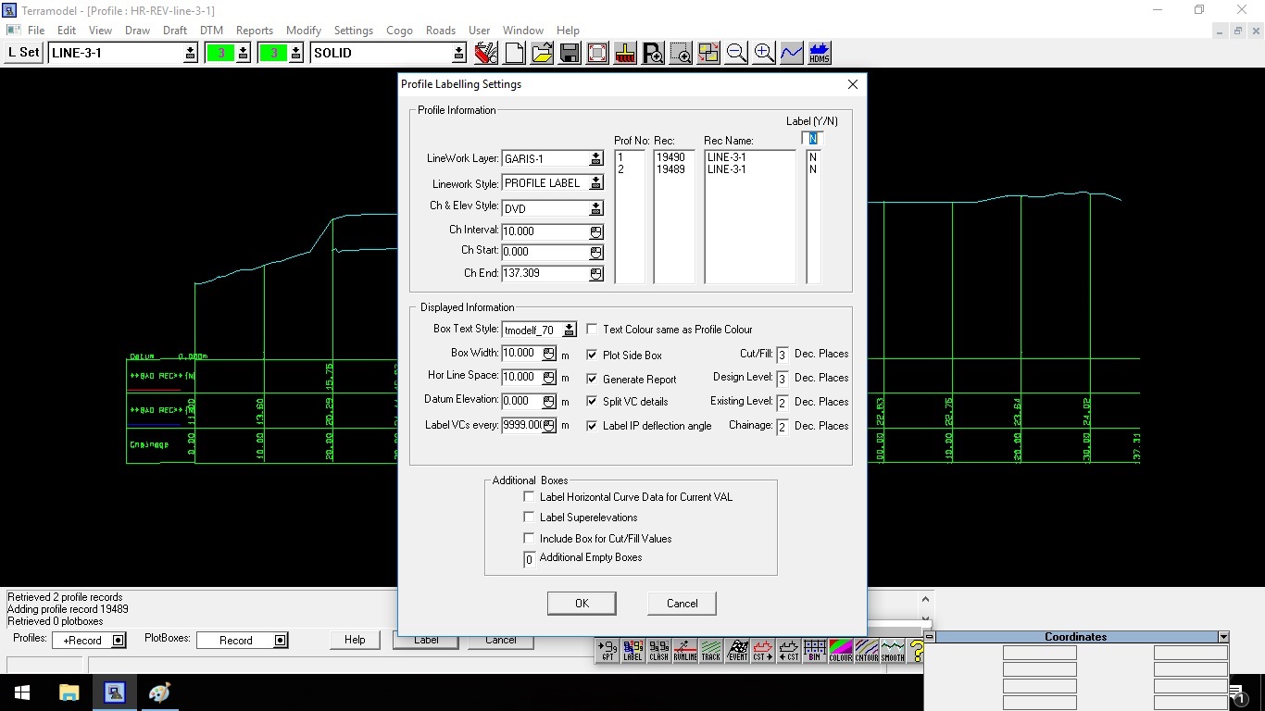Open the CNTOUR contour tool icon
Screen dimensions: 1265x711
(x=867, y=651)
